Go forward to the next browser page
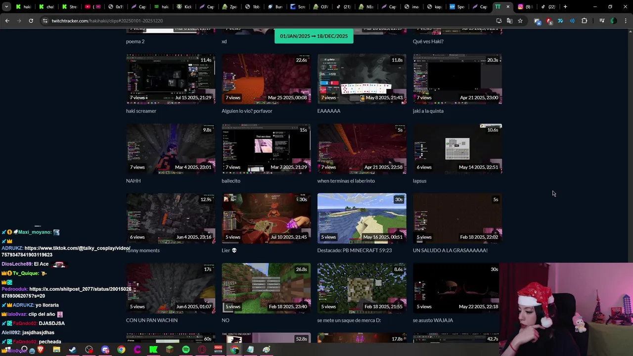 19,21
